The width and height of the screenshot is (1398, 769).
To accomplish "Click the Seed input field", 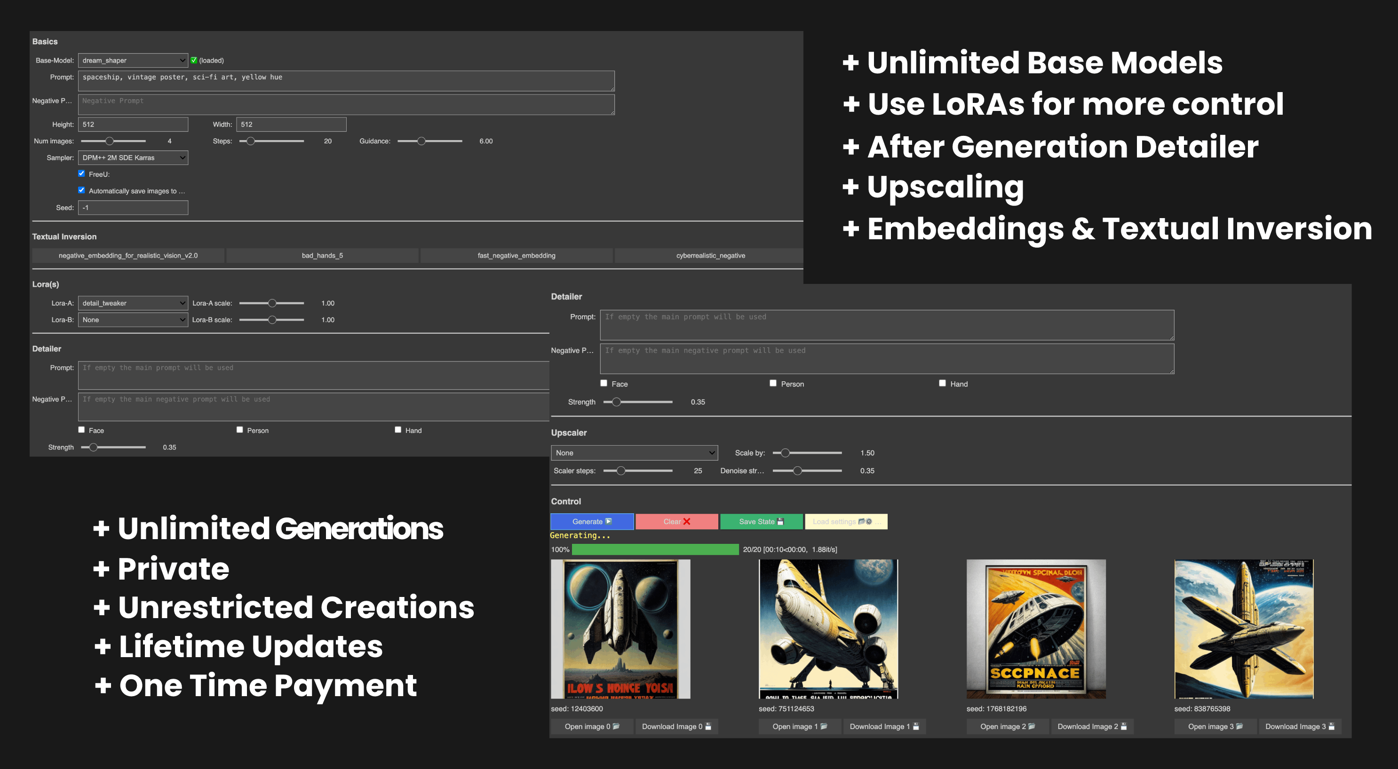I will (x=133, y=208).
